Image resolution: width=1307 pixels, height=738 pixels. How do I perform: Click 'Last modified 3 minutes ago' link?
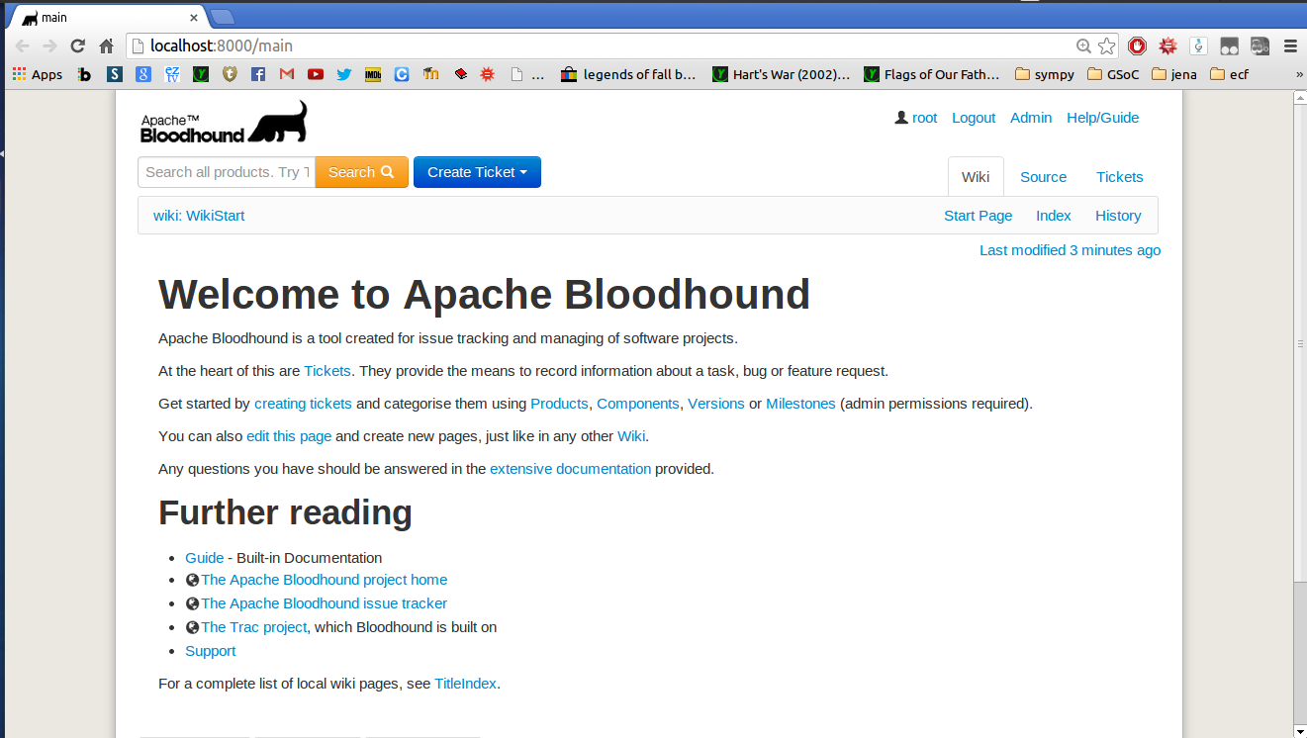pos(1070,250)
